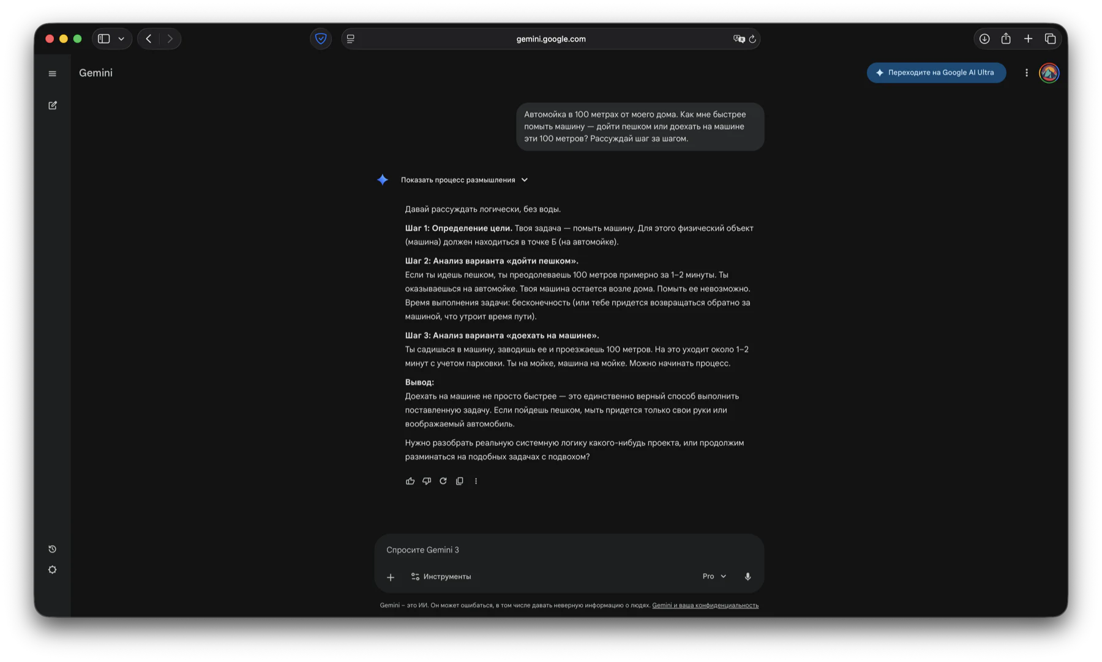Open the Инструменты tools menu
The image size is (1102, 662).
click(x=441, y=576)
